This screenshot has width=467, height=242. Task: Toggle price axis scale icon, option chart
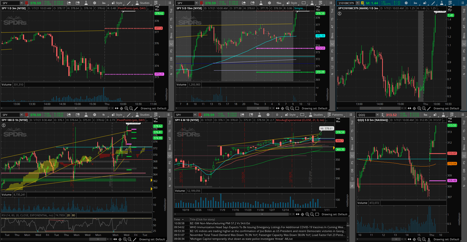pyautogui.click(x=449, y=8)
